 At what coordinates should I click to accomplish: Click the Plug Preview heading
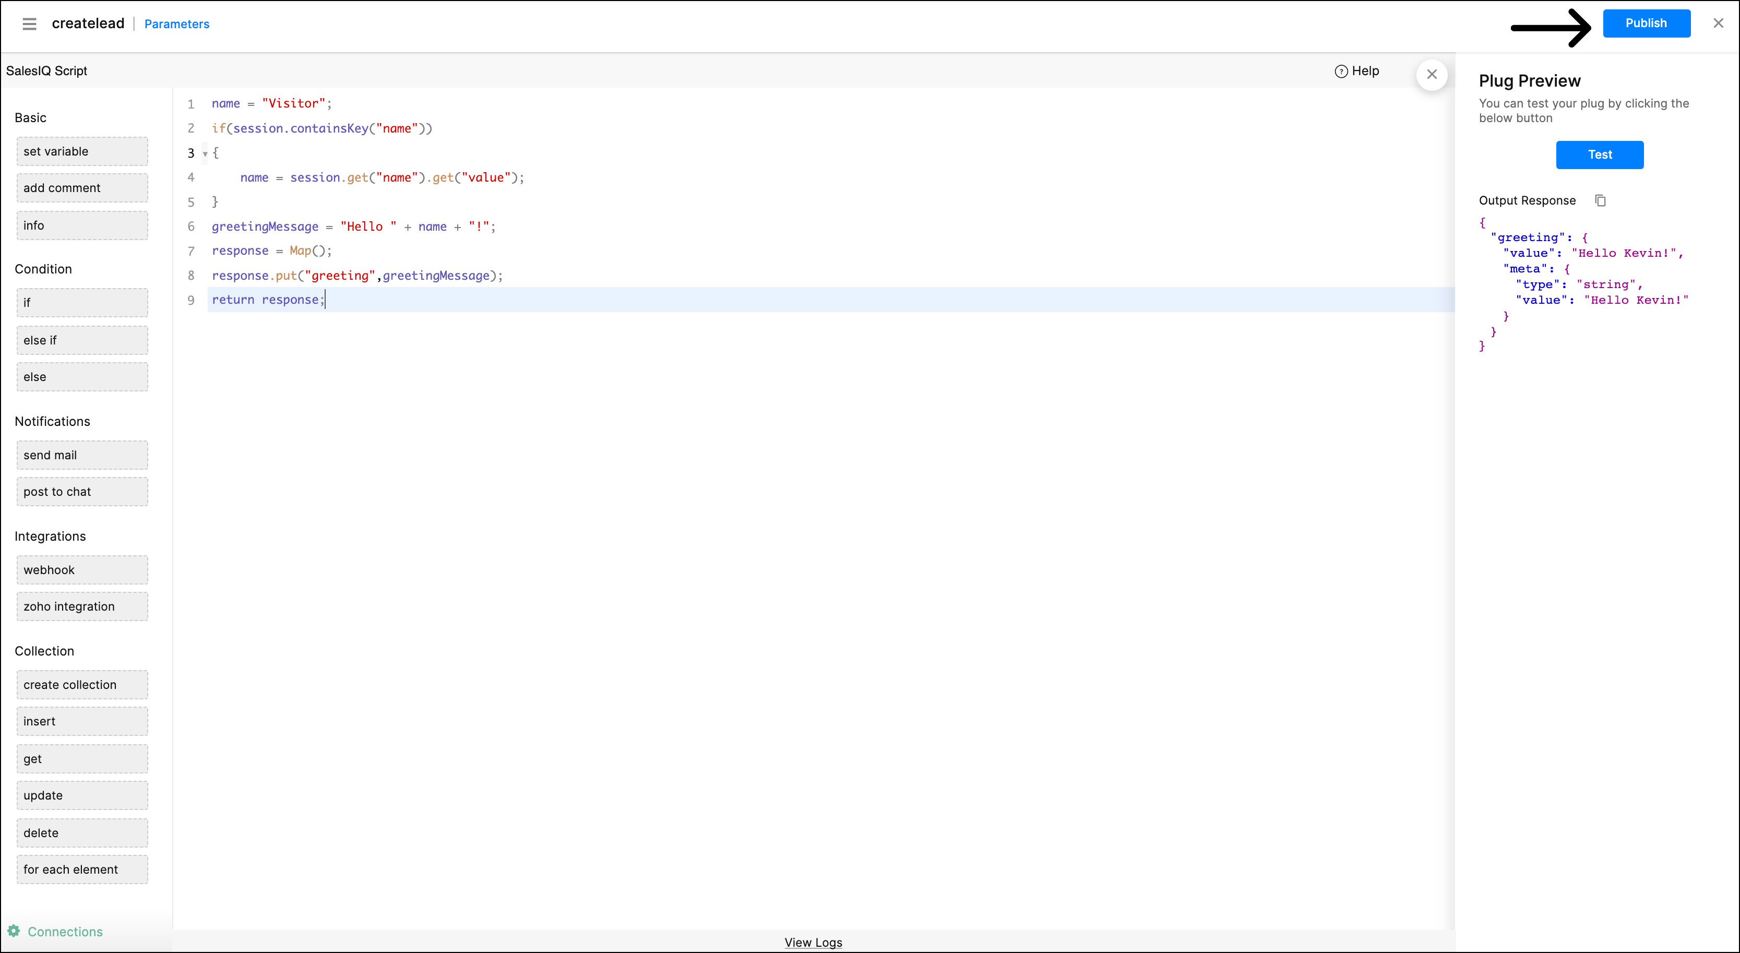(1529, 81)
